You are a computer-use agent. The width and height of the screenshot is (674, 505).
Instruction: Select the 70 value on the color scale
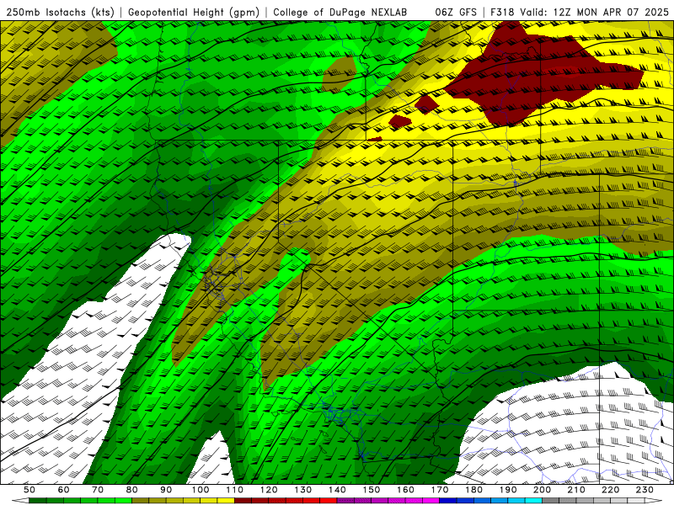(98, 490)
